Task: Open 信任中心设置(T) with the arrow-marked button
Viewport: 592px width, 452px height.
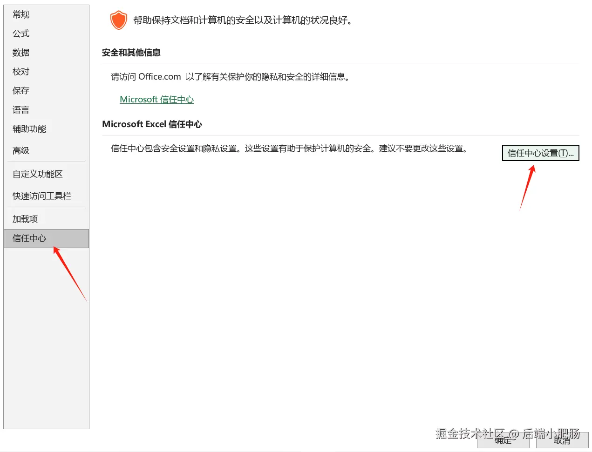Action: tap(540, 153)
